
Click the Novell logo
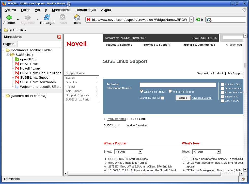click(77, 44)
